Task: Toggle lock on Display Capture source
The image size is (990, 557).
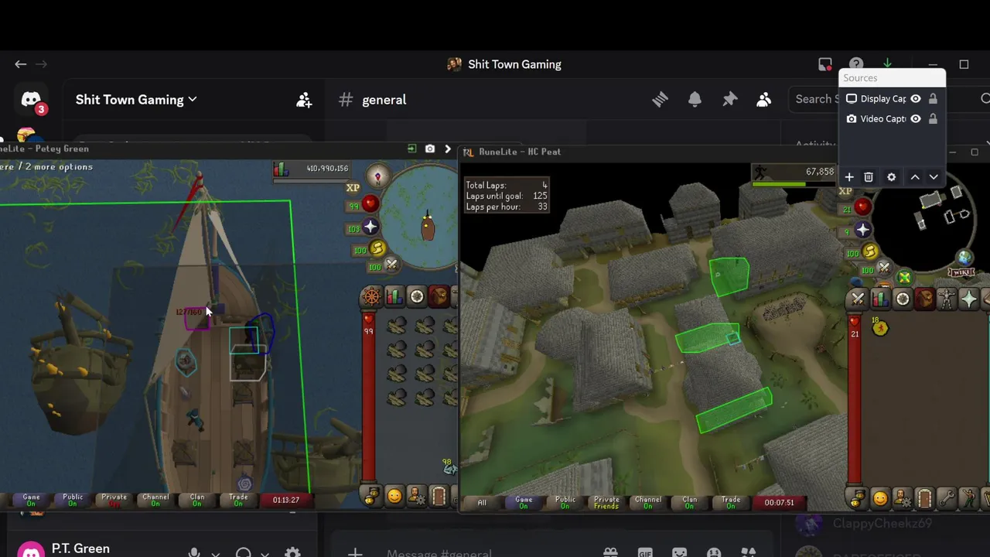Action: 933,98
